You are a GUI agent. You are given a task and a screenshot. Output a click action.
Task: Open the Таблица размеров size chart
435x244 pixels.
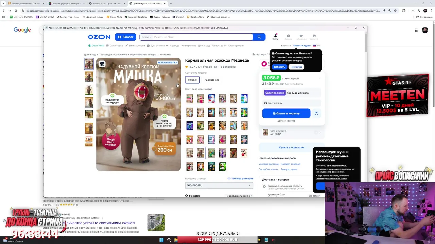tap(240, 178)
